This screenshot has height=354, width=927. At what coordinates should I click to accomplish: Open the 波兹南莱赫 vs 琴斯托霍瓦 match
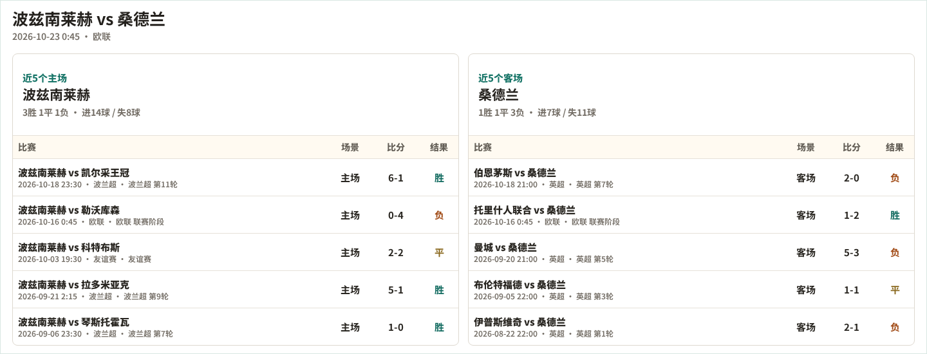point(236,327)
